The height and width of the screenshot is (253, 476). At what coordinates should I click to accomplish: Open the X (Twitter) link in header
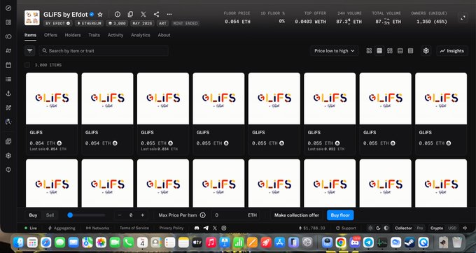tap(143, 14)
